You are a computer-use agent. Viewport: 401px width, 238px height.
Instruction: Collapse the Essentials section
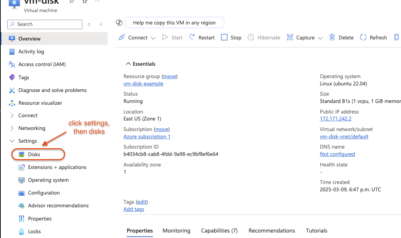coord(128,64)
